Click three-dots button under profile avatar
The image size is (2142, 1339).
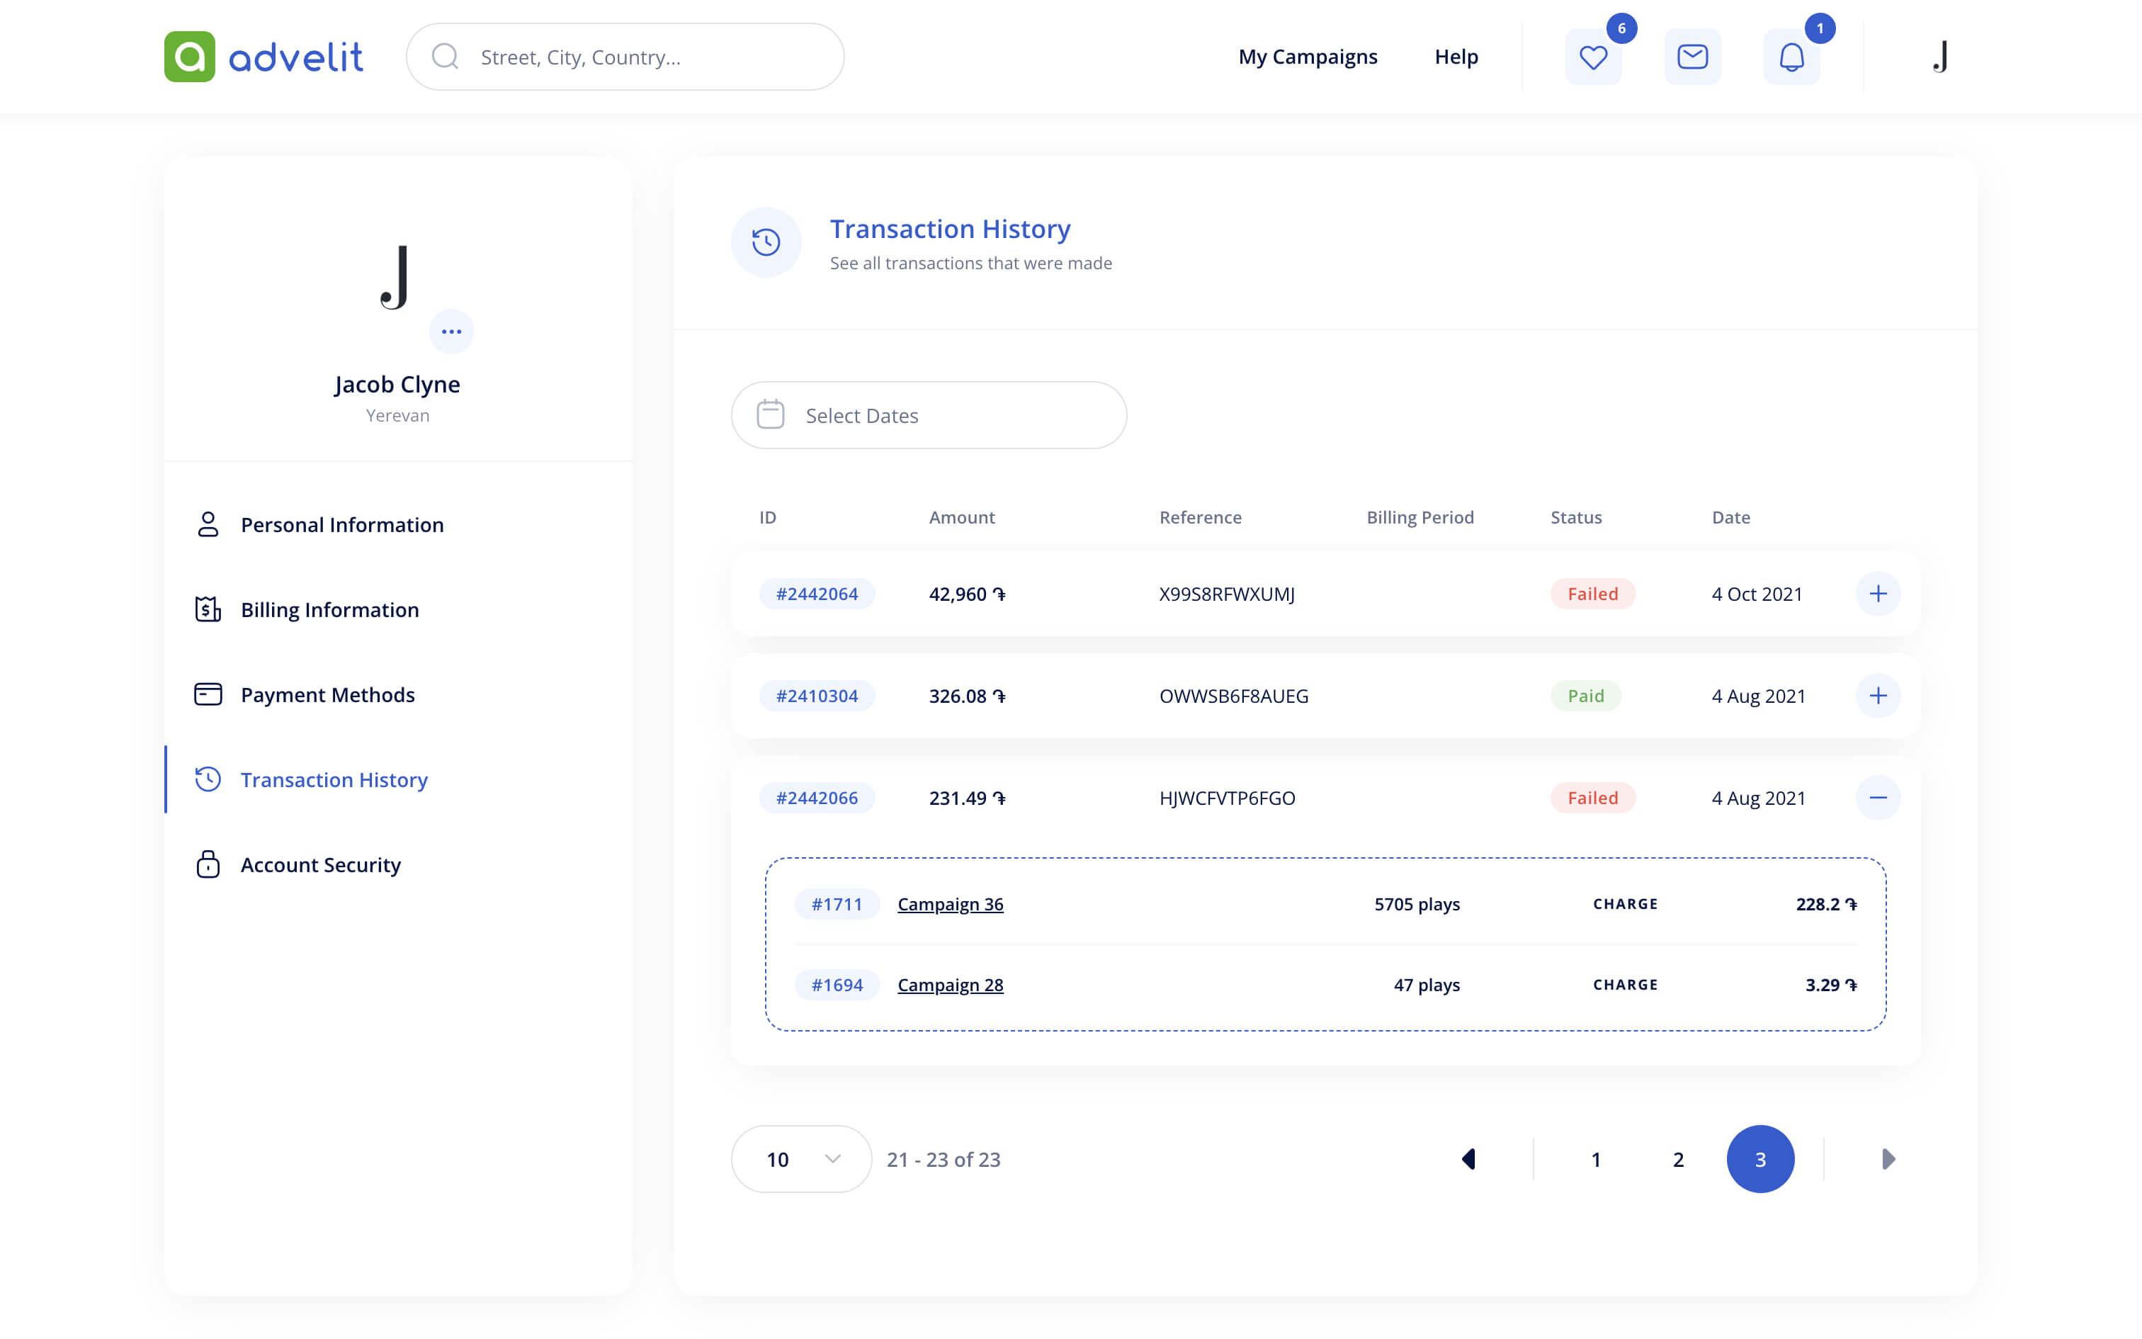451,332
